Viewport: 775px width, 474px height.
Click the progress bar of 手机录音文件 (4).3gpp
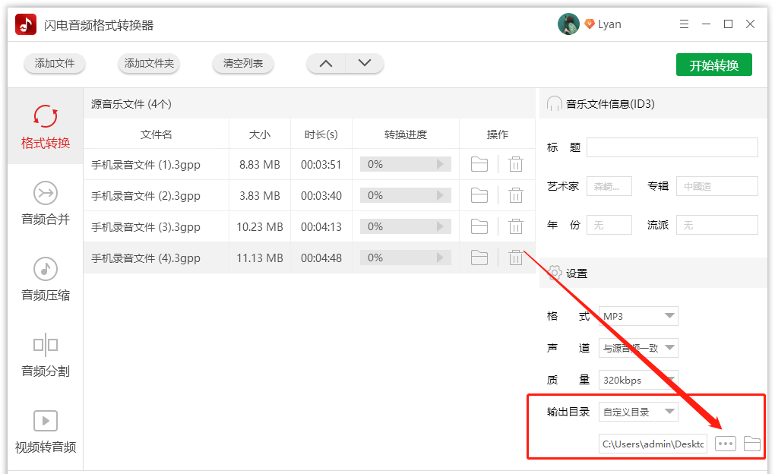click(x=405, y=258)
